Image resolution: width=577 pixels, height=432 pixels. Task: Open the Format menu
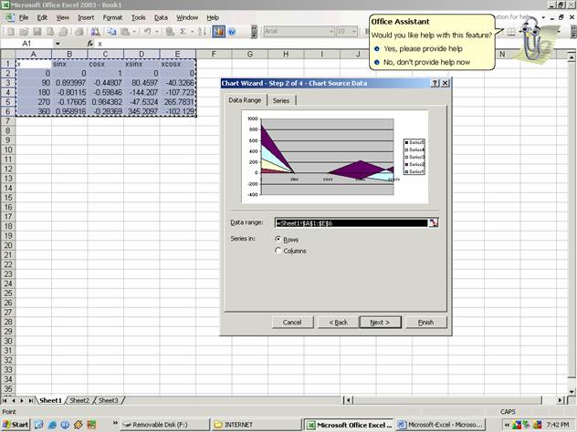[x=112, y=17]
